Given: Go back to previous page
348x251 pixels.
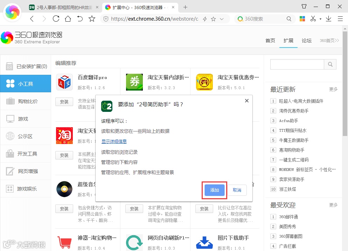Looking at the screenshot, I should 32,19.
